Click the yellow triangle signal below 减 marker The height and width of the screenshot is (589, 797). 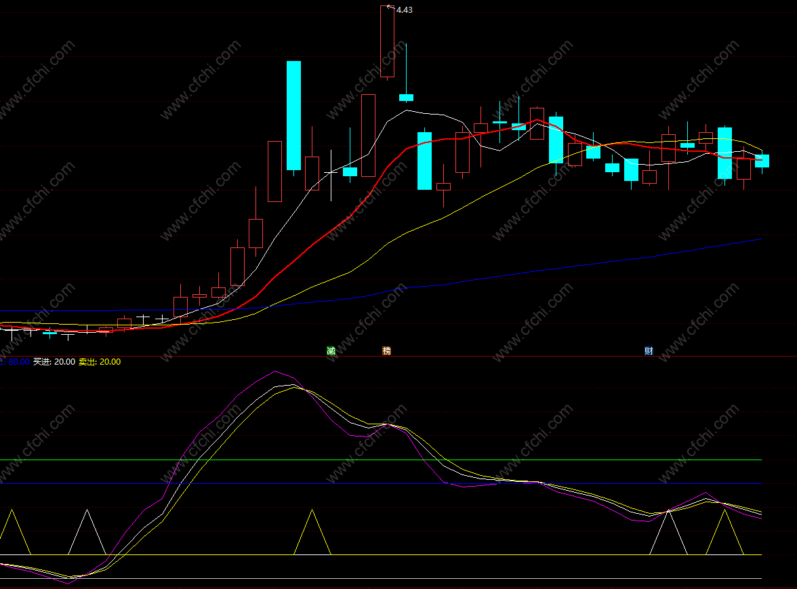pyautogui.click(x=312, y=532)
